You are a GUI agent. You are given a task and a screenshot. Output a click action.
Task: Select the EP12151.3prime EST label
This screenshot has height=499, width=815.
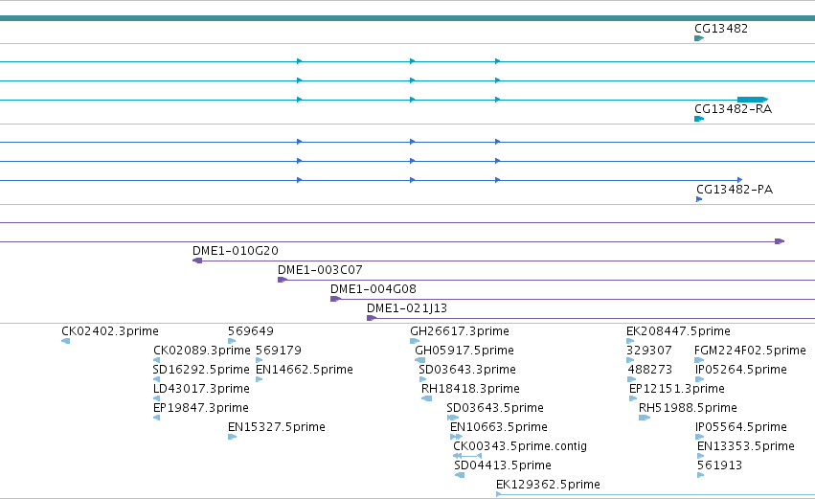677,389
